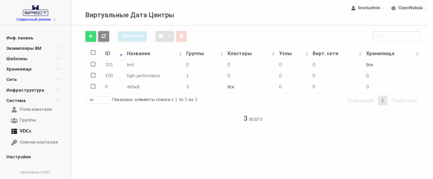Click the green plus create VDC button
Image resolution: width=433 pixels, height=179 pixels.
pos(91,36)
